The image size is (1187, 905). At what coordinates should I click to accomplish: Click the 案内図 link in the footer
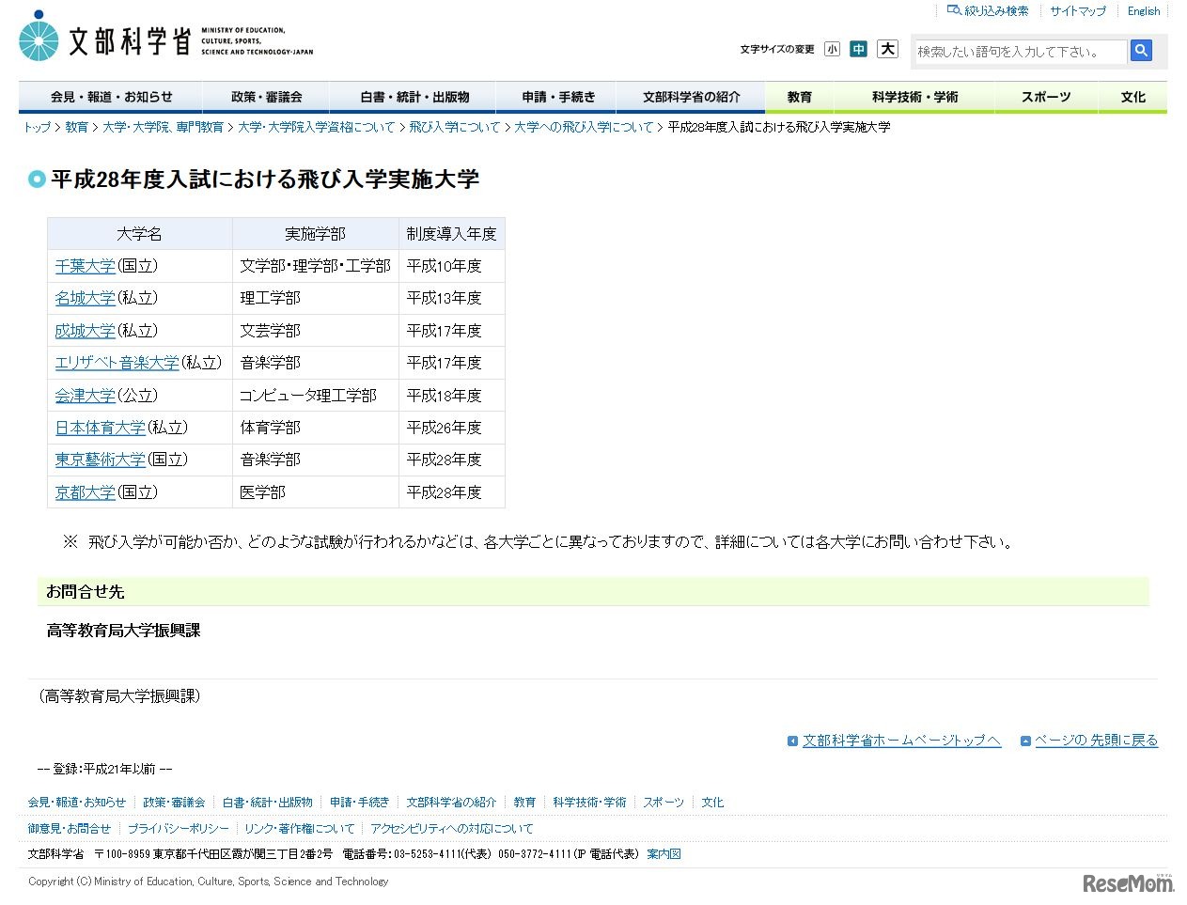(664, 853)
